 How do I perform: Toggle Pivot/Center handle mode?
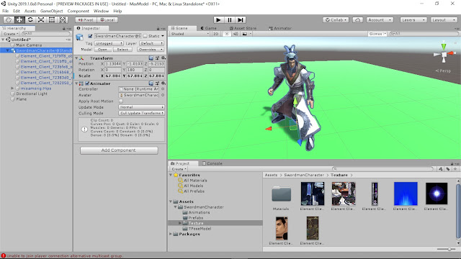[x=86, y=20]
